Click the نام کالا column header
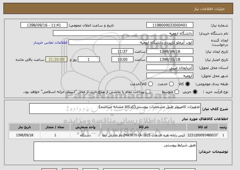This screenshot has width=240, height=170. point(144,127)
